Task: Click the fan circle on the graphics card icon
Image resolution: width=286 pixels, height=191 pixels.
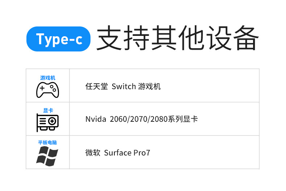Action: pos(52,121)
